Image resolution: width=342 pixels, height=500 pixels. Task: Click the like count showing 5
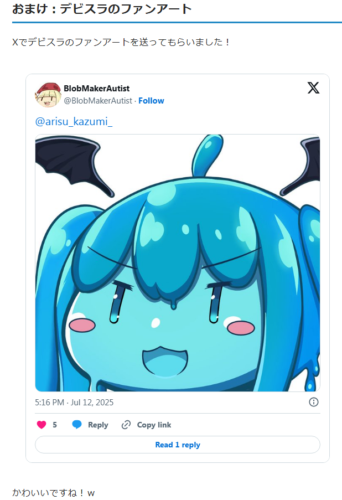55,425
